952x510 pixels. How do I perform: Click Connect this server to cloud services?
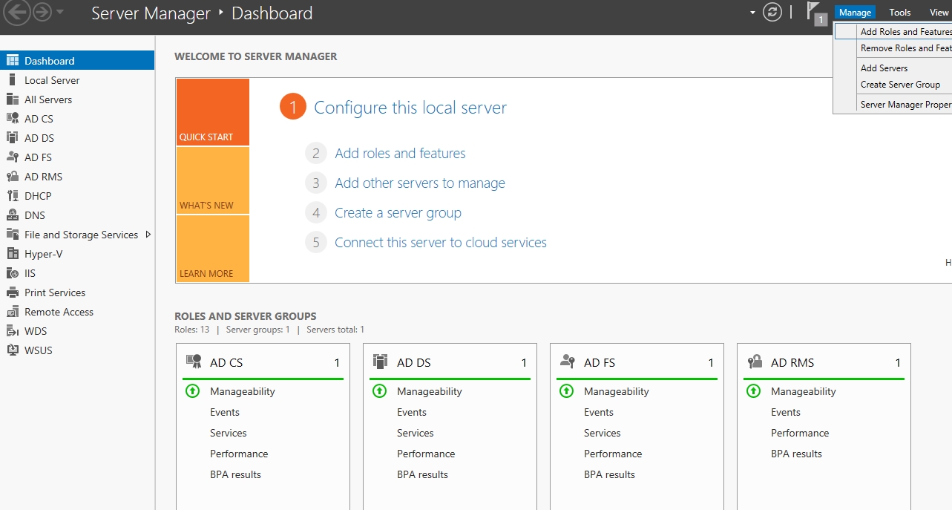tap(441, 243)
